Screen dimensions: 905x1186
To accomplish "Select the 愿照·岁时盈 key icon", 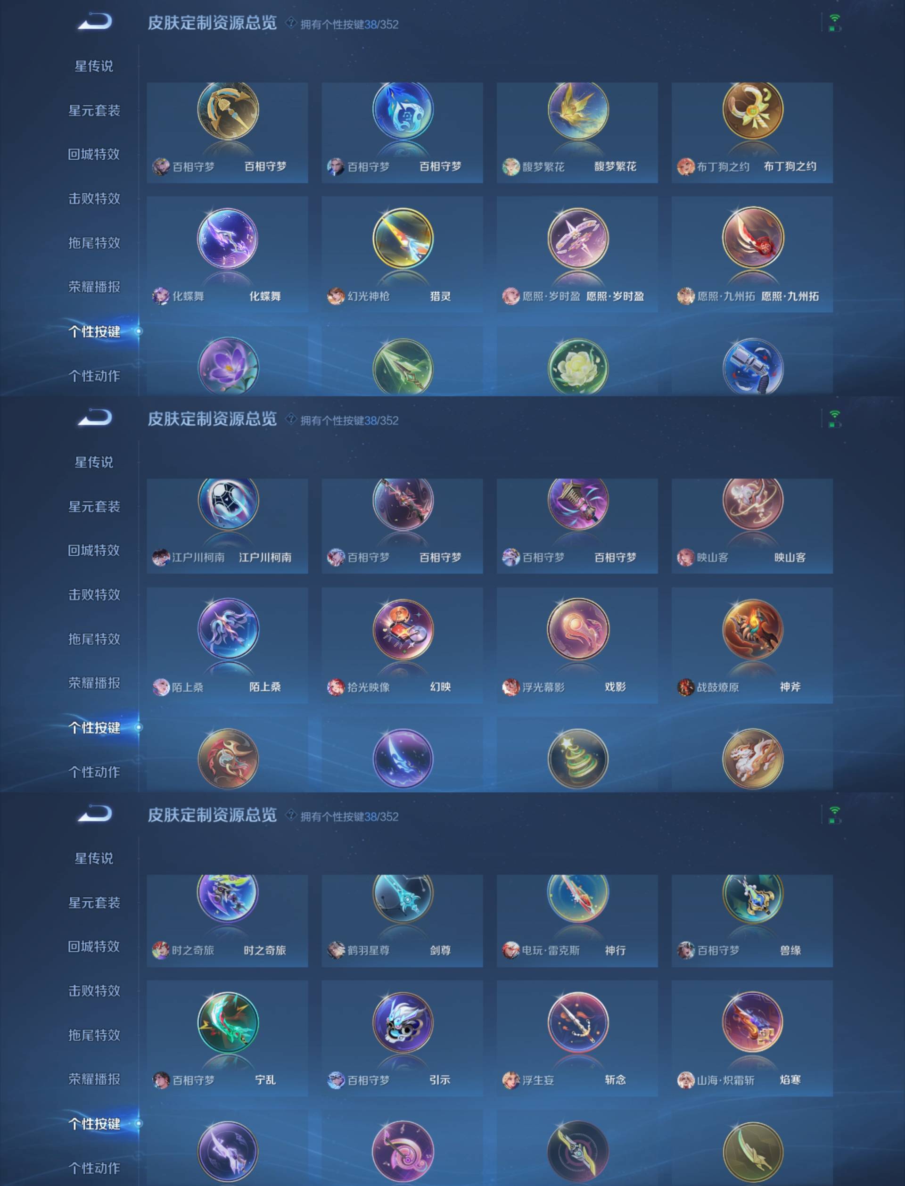I will 577,239.
